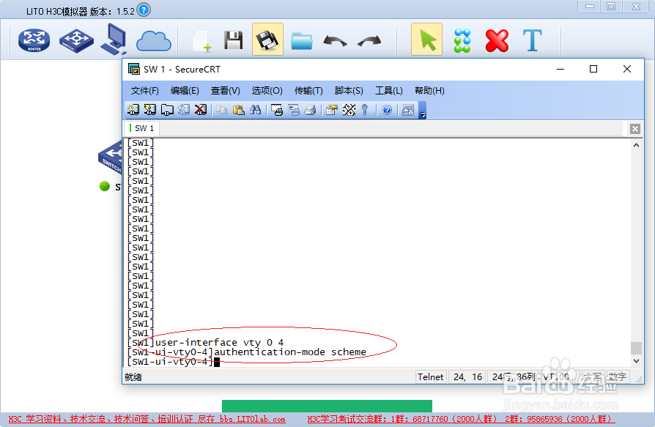The width and height of the screenshot is (655, 427).
Task: Open the 选项(O) menu
Action: point(267,91)
